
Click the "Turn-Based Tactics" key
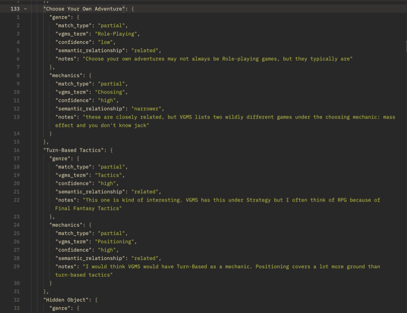coord(73,150)
